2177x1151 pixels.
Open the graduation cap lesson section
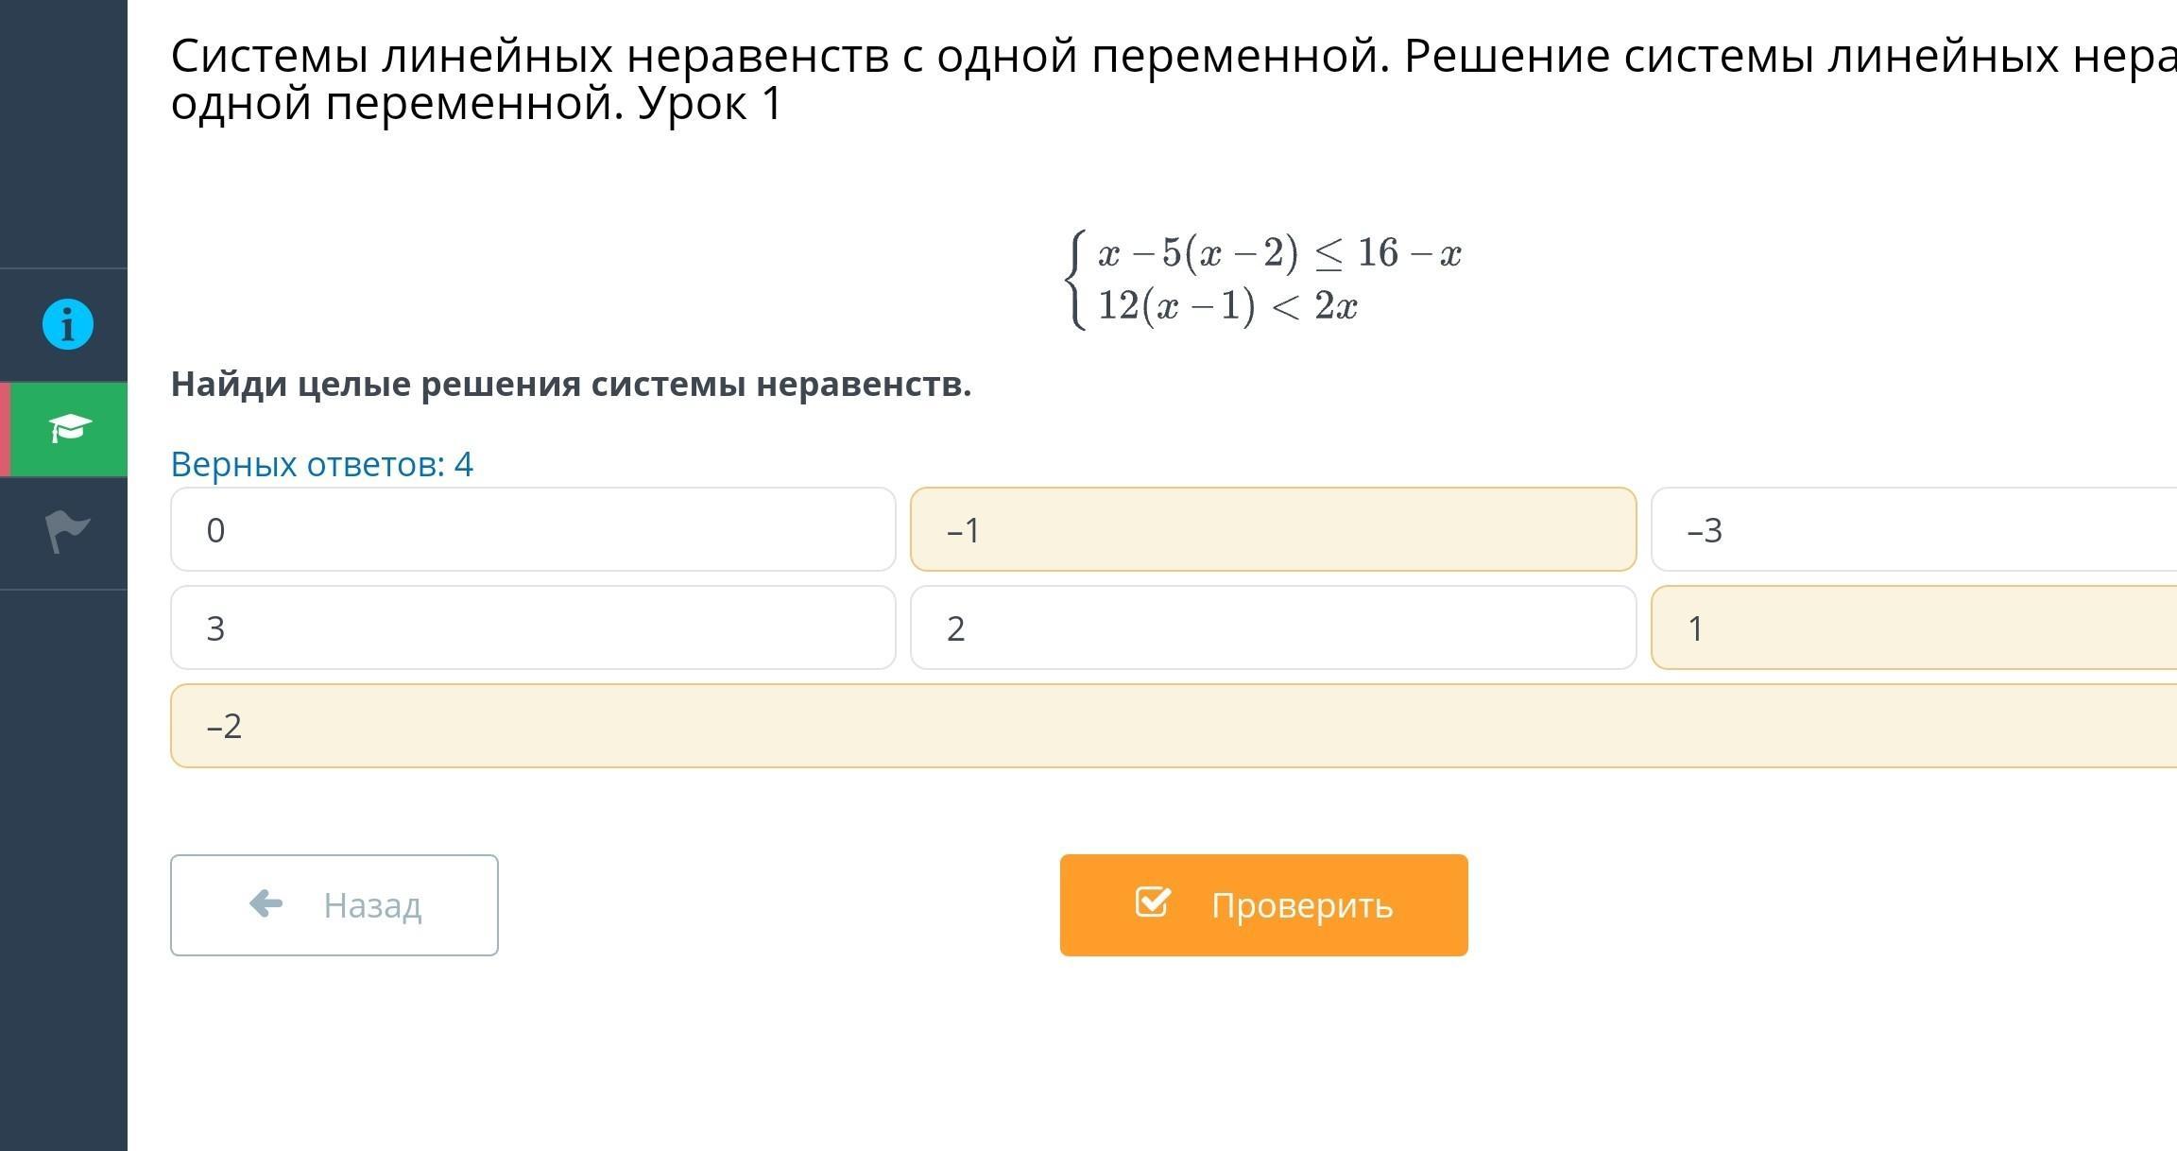(x=69, y=429)
